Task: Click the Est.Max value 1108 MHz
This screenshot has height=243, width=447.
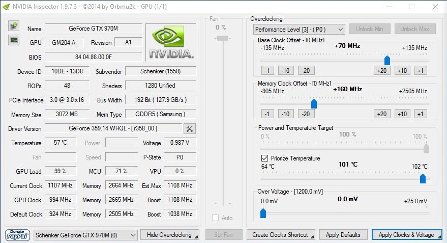Action: click(x=180, y=185)
